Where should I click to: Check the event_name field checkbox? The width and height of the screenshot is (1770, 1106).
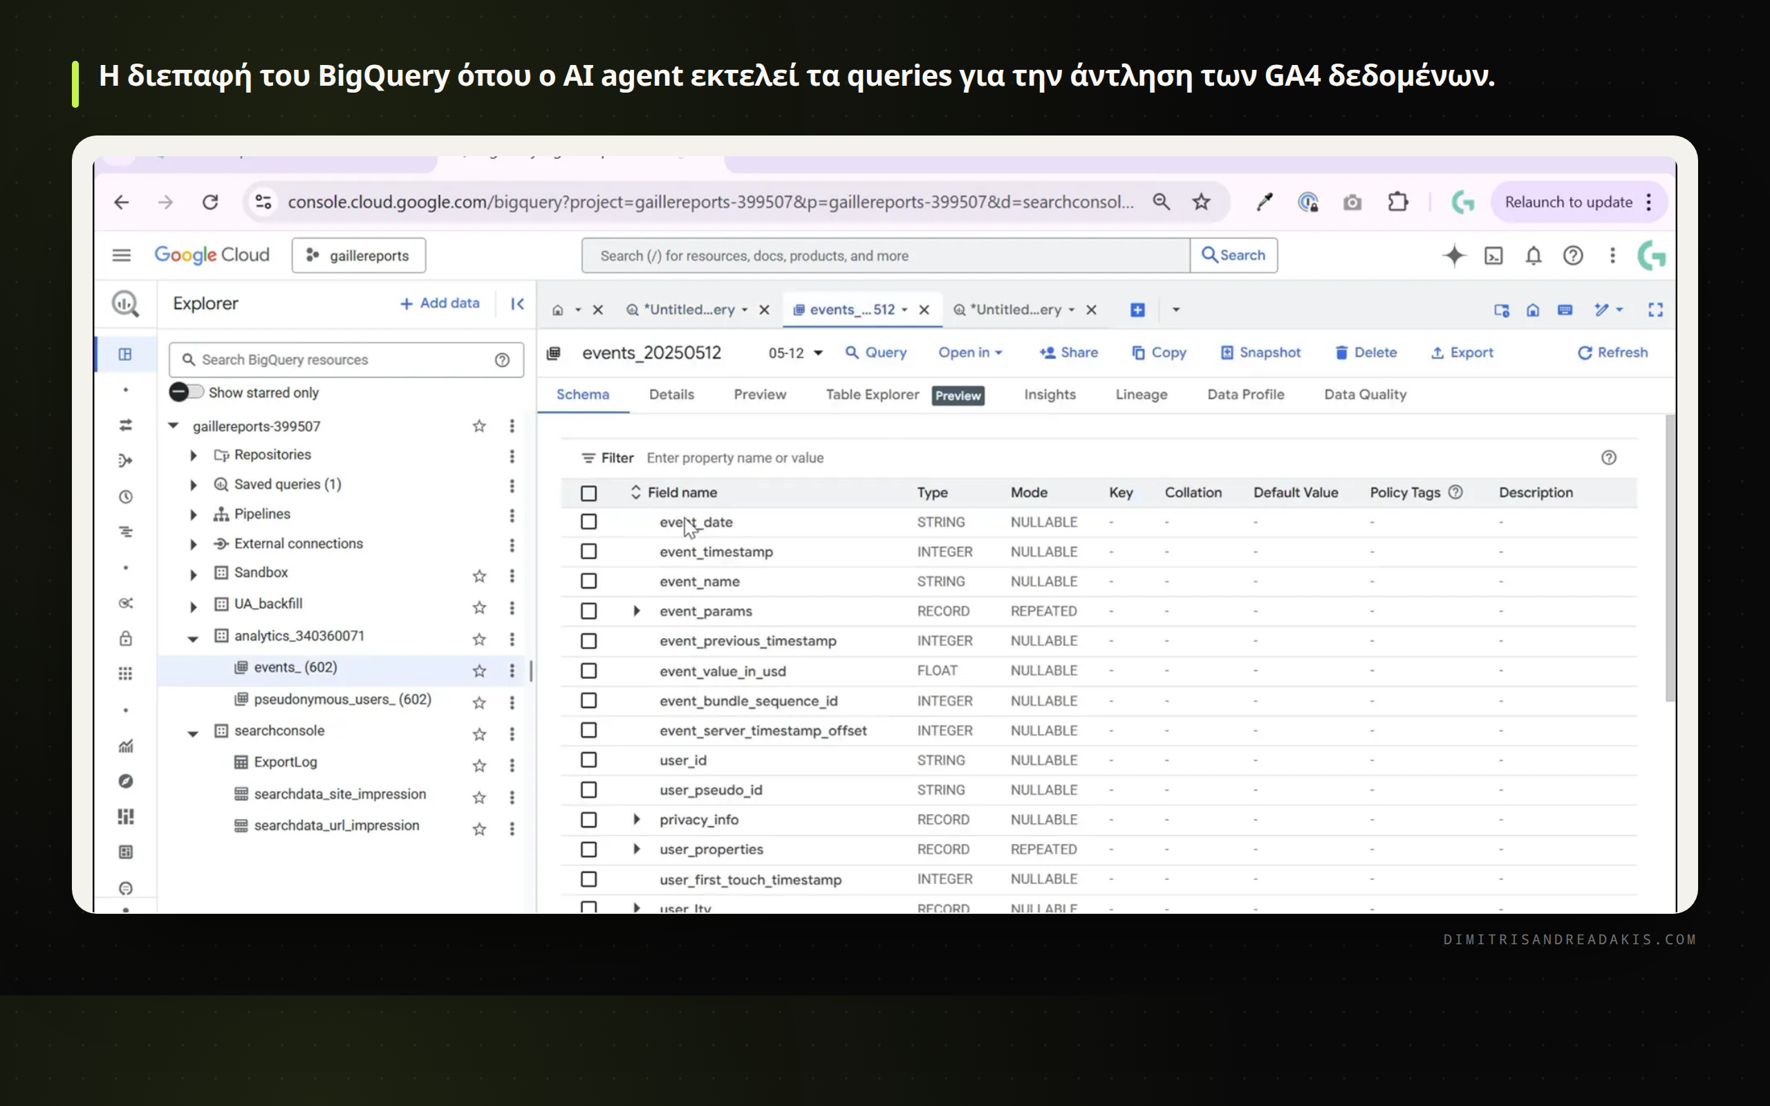coord(589,581)
